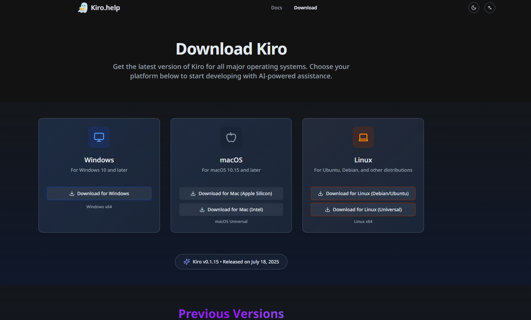
Task: Open the language translation selector icon
Action: coord(490,8)
